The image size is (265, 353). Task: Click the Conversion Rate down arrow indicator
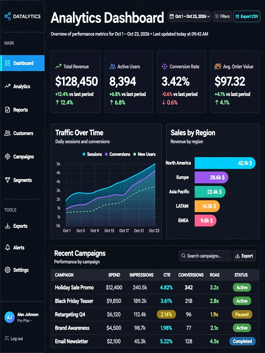164,103
